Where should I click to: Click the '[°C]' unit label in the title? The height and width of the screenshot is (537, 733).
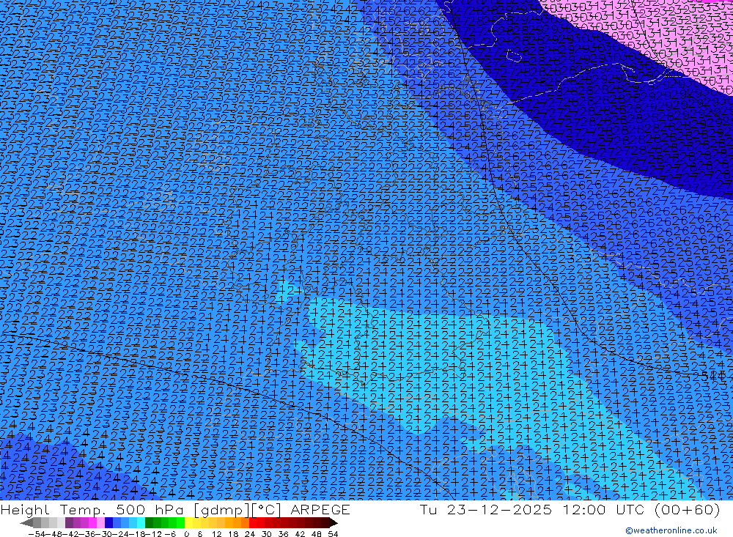click(267, 510)
